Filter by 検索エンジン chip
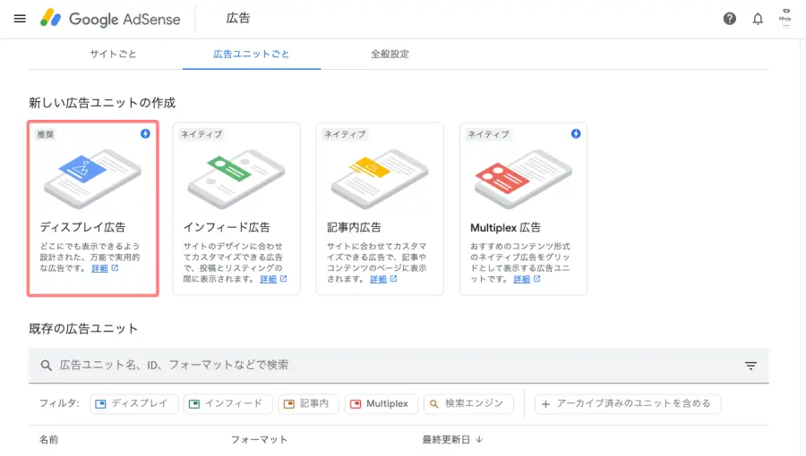 [x=468, y=403]
